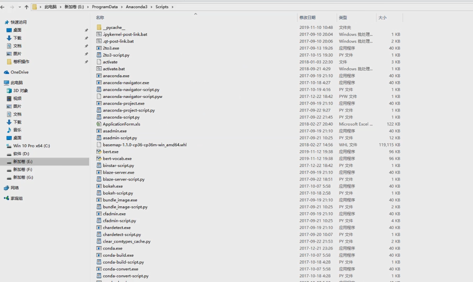
Task: Select the .ipykernel-post-link.bat file icon
Action: click(99, 34)
